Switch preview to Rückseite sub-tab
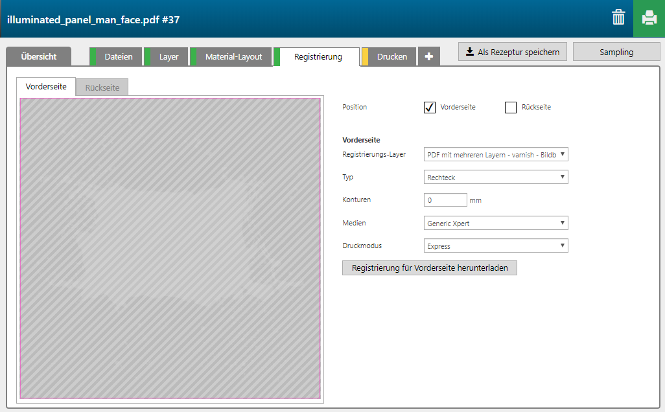 [x=102, y=87]
